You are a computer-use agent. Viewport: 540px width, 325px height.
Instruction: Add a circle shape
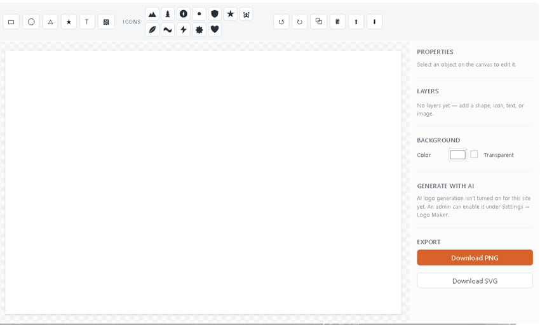[x=31, y=22]
